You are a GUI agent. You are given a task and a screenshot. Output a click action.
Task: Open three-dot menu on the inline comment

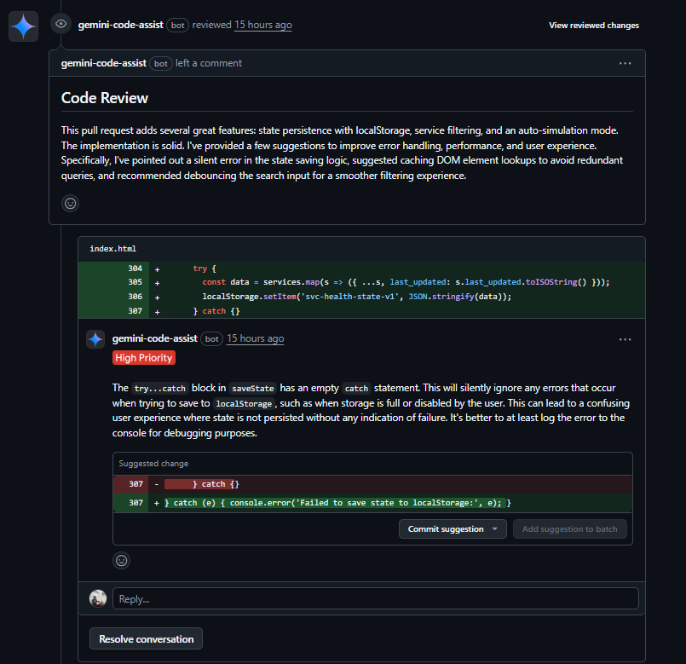(625, 339)
